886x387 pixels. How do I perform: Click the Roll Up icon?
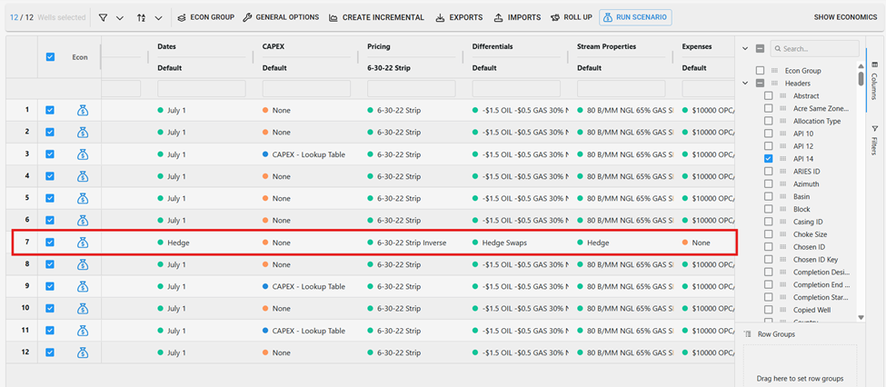point(554,17)
